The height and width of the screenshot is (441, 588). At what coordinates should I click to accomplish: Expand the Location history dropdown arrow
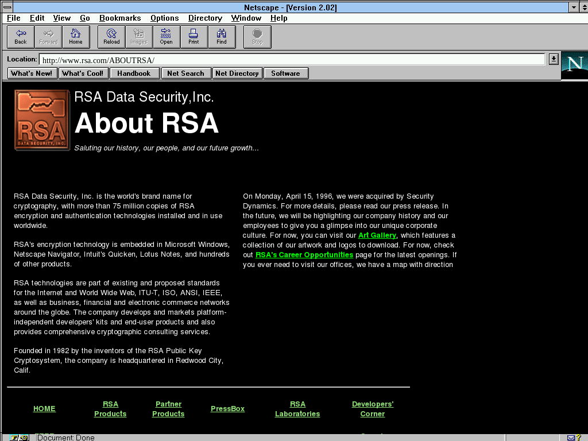pos(553,59)
